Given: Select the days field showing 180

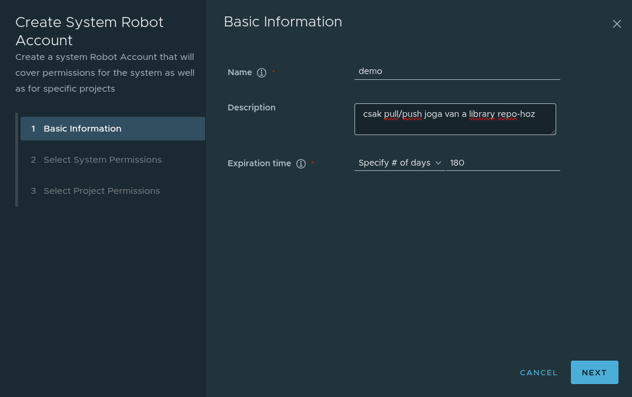Looking at the screenshot, I should pos(503,163).
